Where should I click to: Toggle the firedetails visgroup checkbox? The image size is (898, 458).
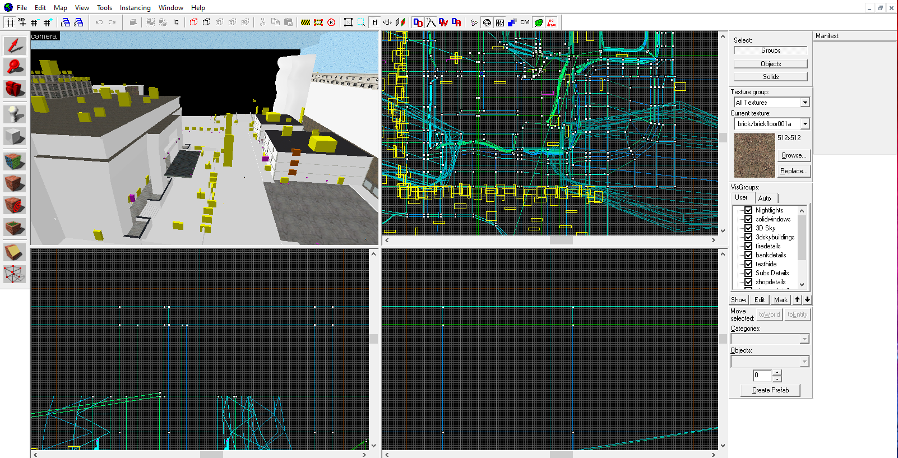coord(748,246)
